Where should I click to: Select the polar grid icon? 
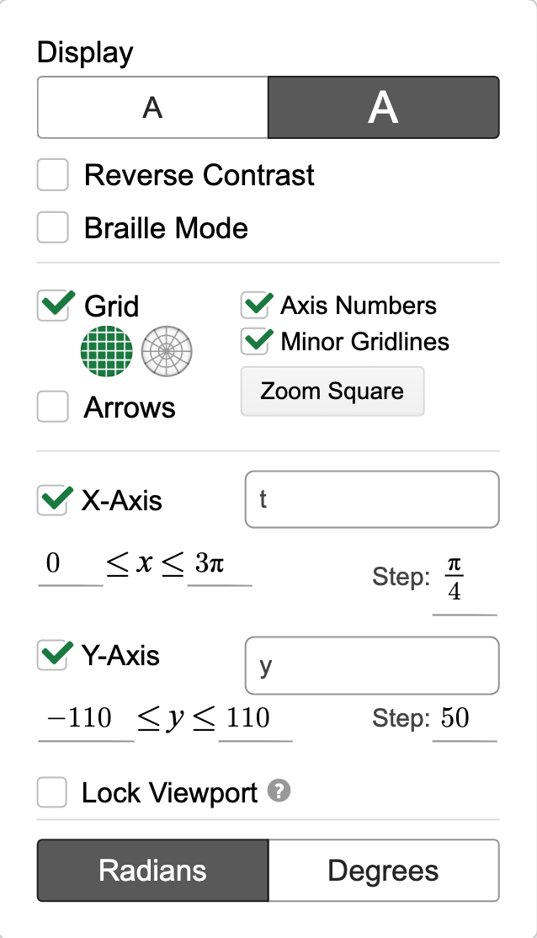(167, 351)
